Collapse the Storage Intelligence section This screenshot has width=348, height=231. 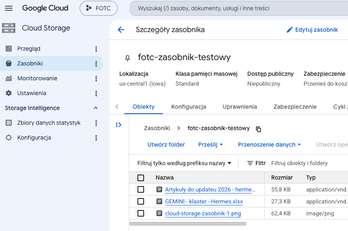tap(96, 108)
